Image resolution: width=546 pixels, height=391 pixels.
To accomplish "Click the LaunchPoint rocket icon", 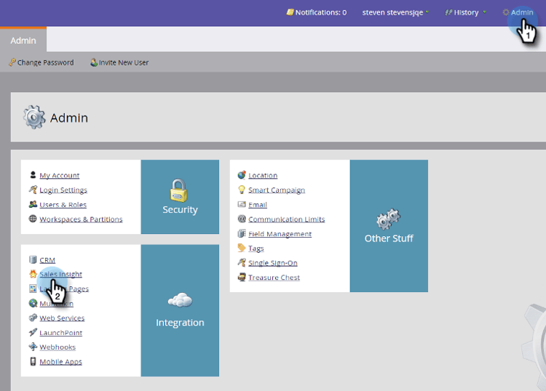I will [33, 332].
